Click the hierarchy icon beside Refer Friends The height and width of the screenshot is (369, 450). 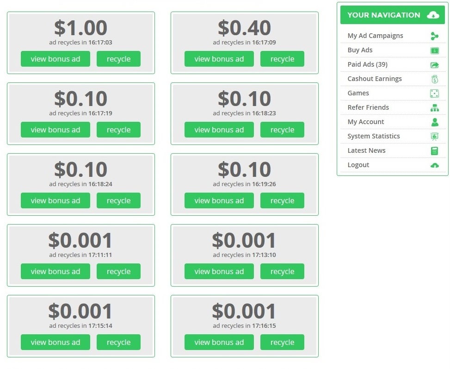[434, 107]
